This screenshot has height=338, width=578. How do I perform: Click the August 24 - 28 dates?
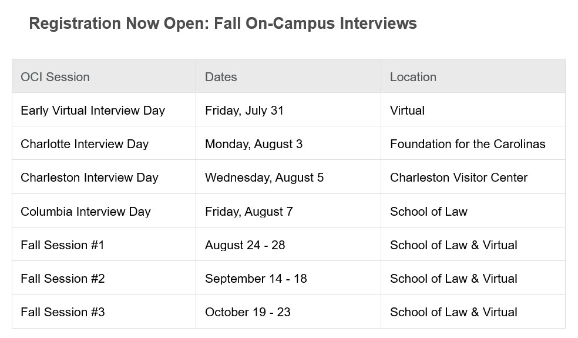coord(245,245)
